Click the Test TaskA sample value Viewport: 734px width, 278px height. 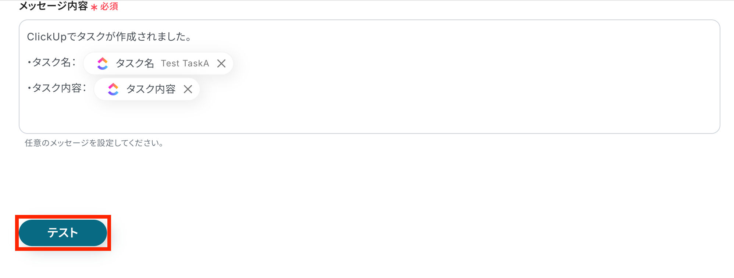(x=185, y=63)
